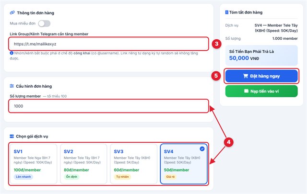Click the 60đ/member price text
The image size is (307, 194).
[127, 170]
